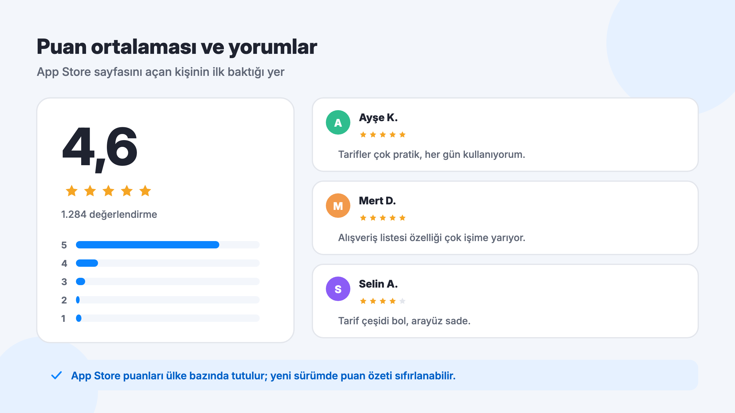Click the star rating under Mert D.
Image resolution: width=735 pixels, height=413 pixels.
pos(383,218)
